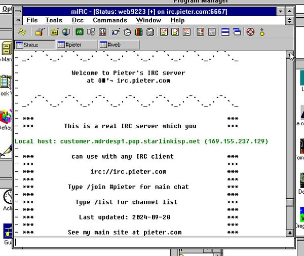The image size is (304, 256).
Task: Open mIRC Options with the hammer toolbox icon
Action: pyautogui.click(x=40, y=32)
